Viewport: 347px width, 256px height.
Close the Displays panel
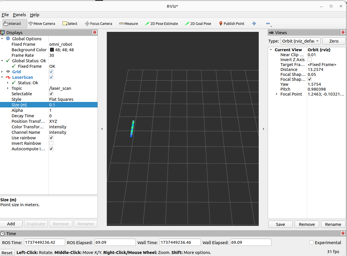point(95,32)
